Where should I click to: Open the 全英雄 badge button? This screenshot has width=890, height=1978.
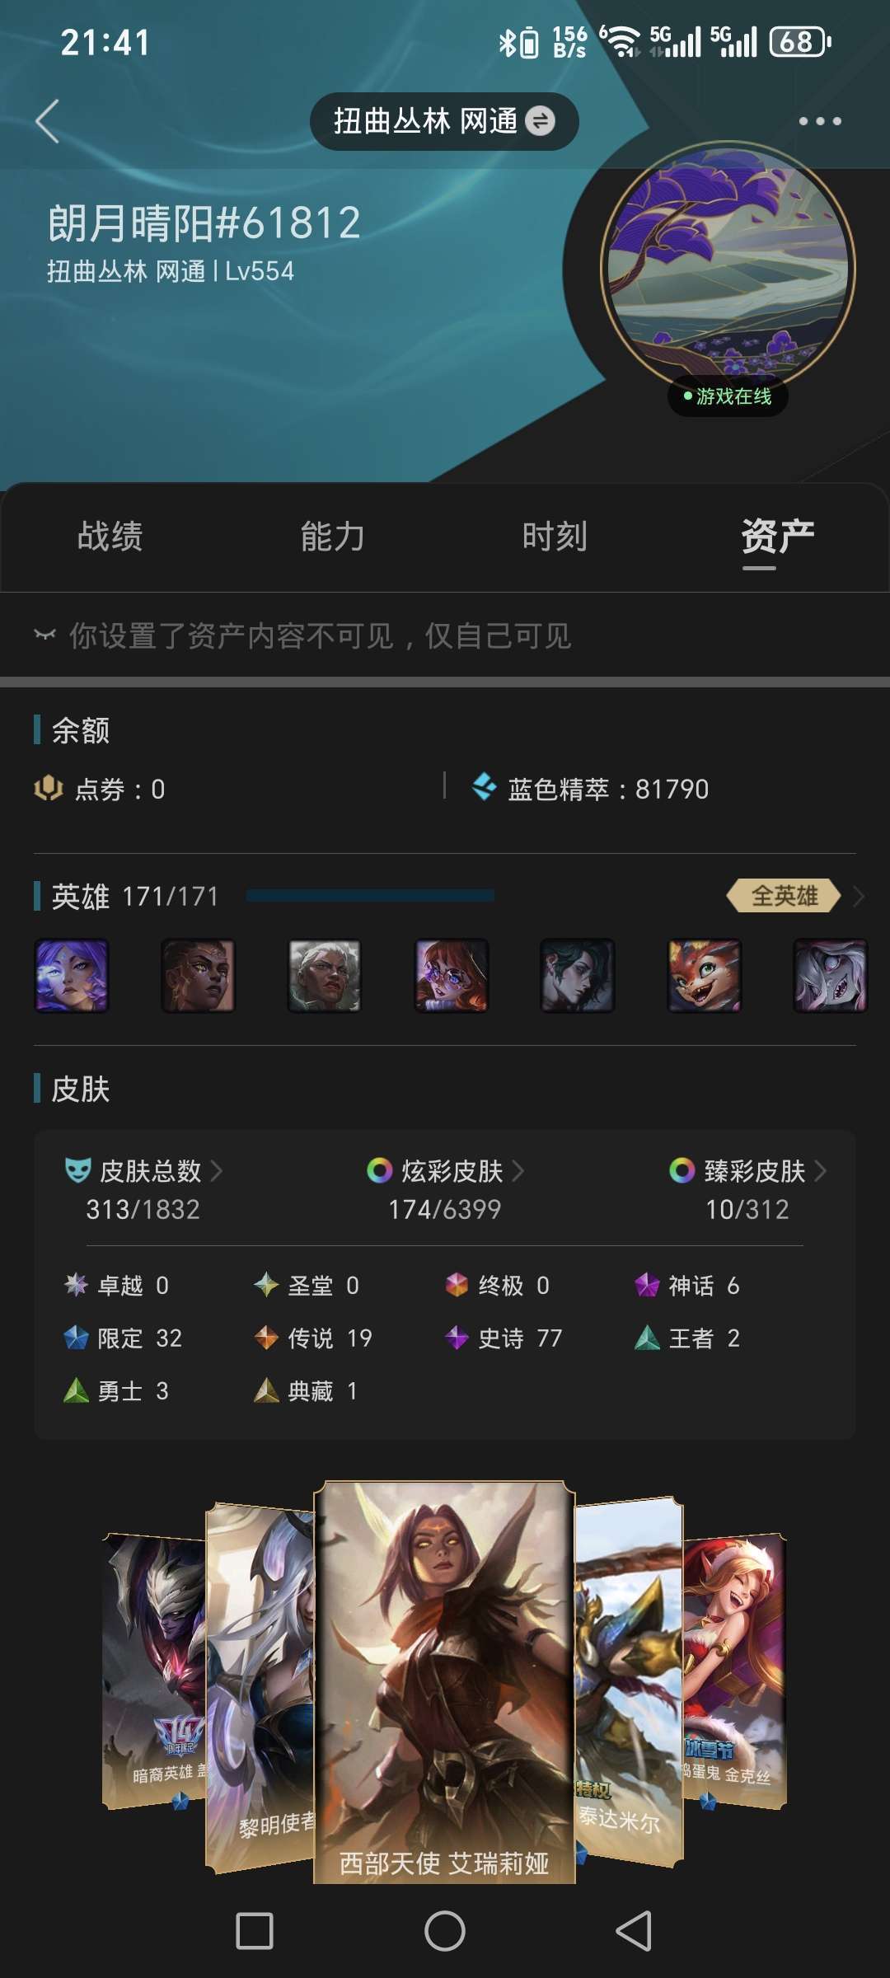784,896
